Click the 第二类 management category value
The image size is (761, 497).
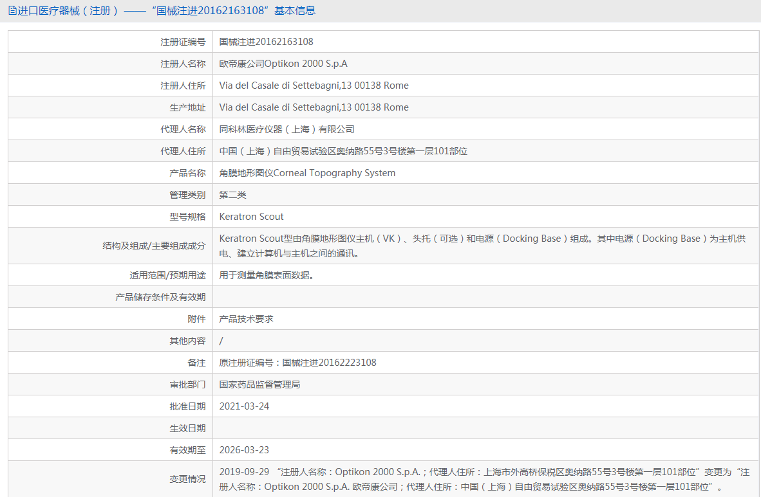tap(232, 195)
